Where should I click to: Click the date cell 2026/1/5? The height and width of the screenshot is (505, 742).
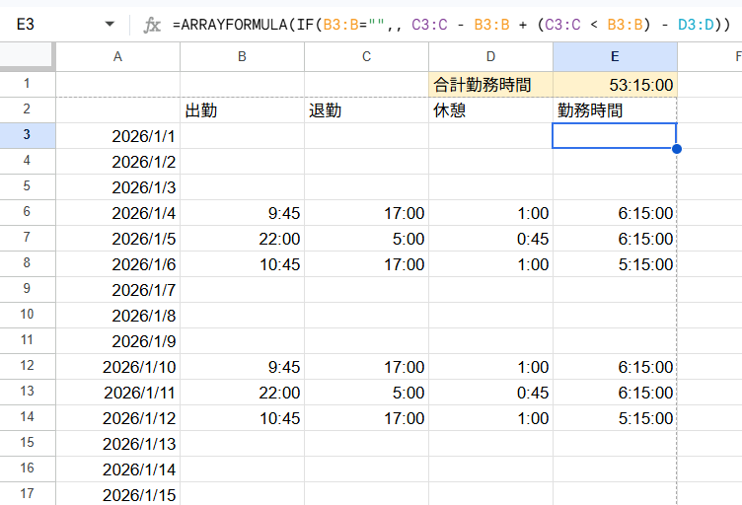coord(117,239)
